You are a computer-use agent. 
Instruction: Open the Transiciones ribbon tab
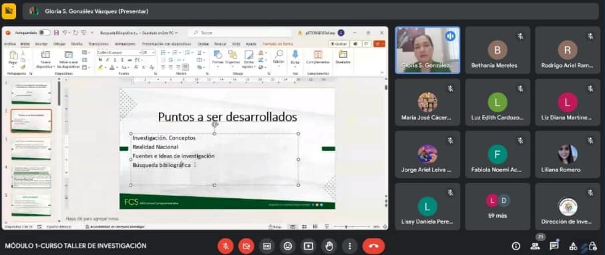(98, 44)
